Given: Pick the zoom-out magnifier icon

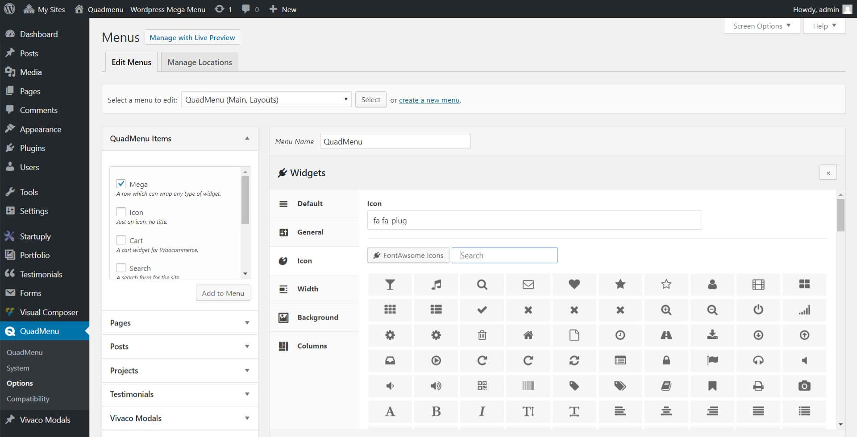Looking at the screenshot, I should [712, 310].
